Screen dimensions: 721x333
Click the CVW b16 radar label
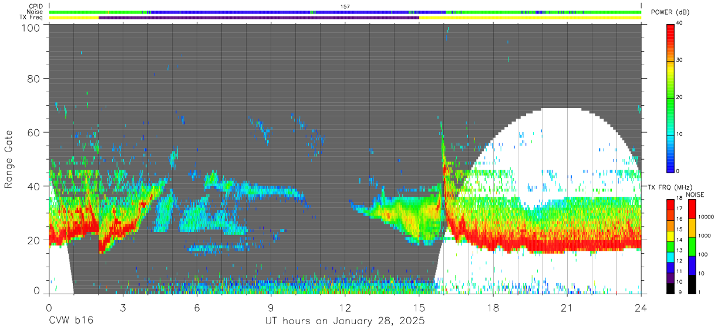point(70,321)
